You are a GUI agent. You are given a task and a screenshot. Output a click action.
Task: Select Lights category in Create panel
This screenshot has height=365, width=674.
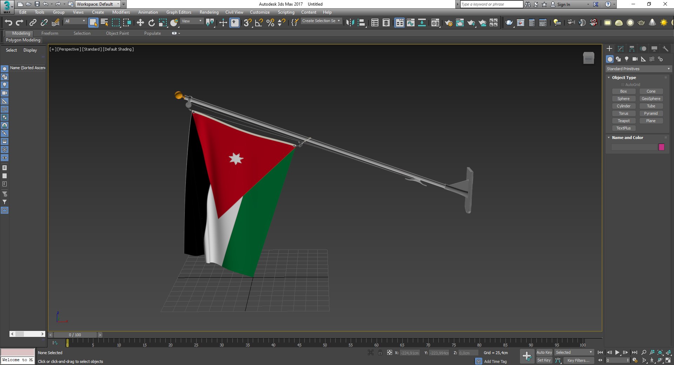(x=627, y=59)
